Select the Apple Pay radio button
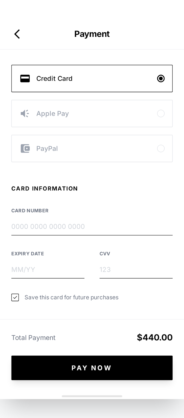The height and width of the screenshot is (418, 184). coord(161,114)
